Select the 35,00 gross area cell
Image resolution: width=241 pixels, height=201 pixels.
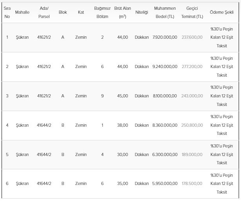click(x=123, y=183)
